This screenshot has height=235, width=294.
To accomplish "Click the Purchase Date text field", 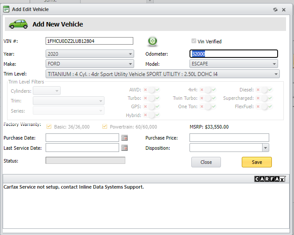I will point(82,138).
